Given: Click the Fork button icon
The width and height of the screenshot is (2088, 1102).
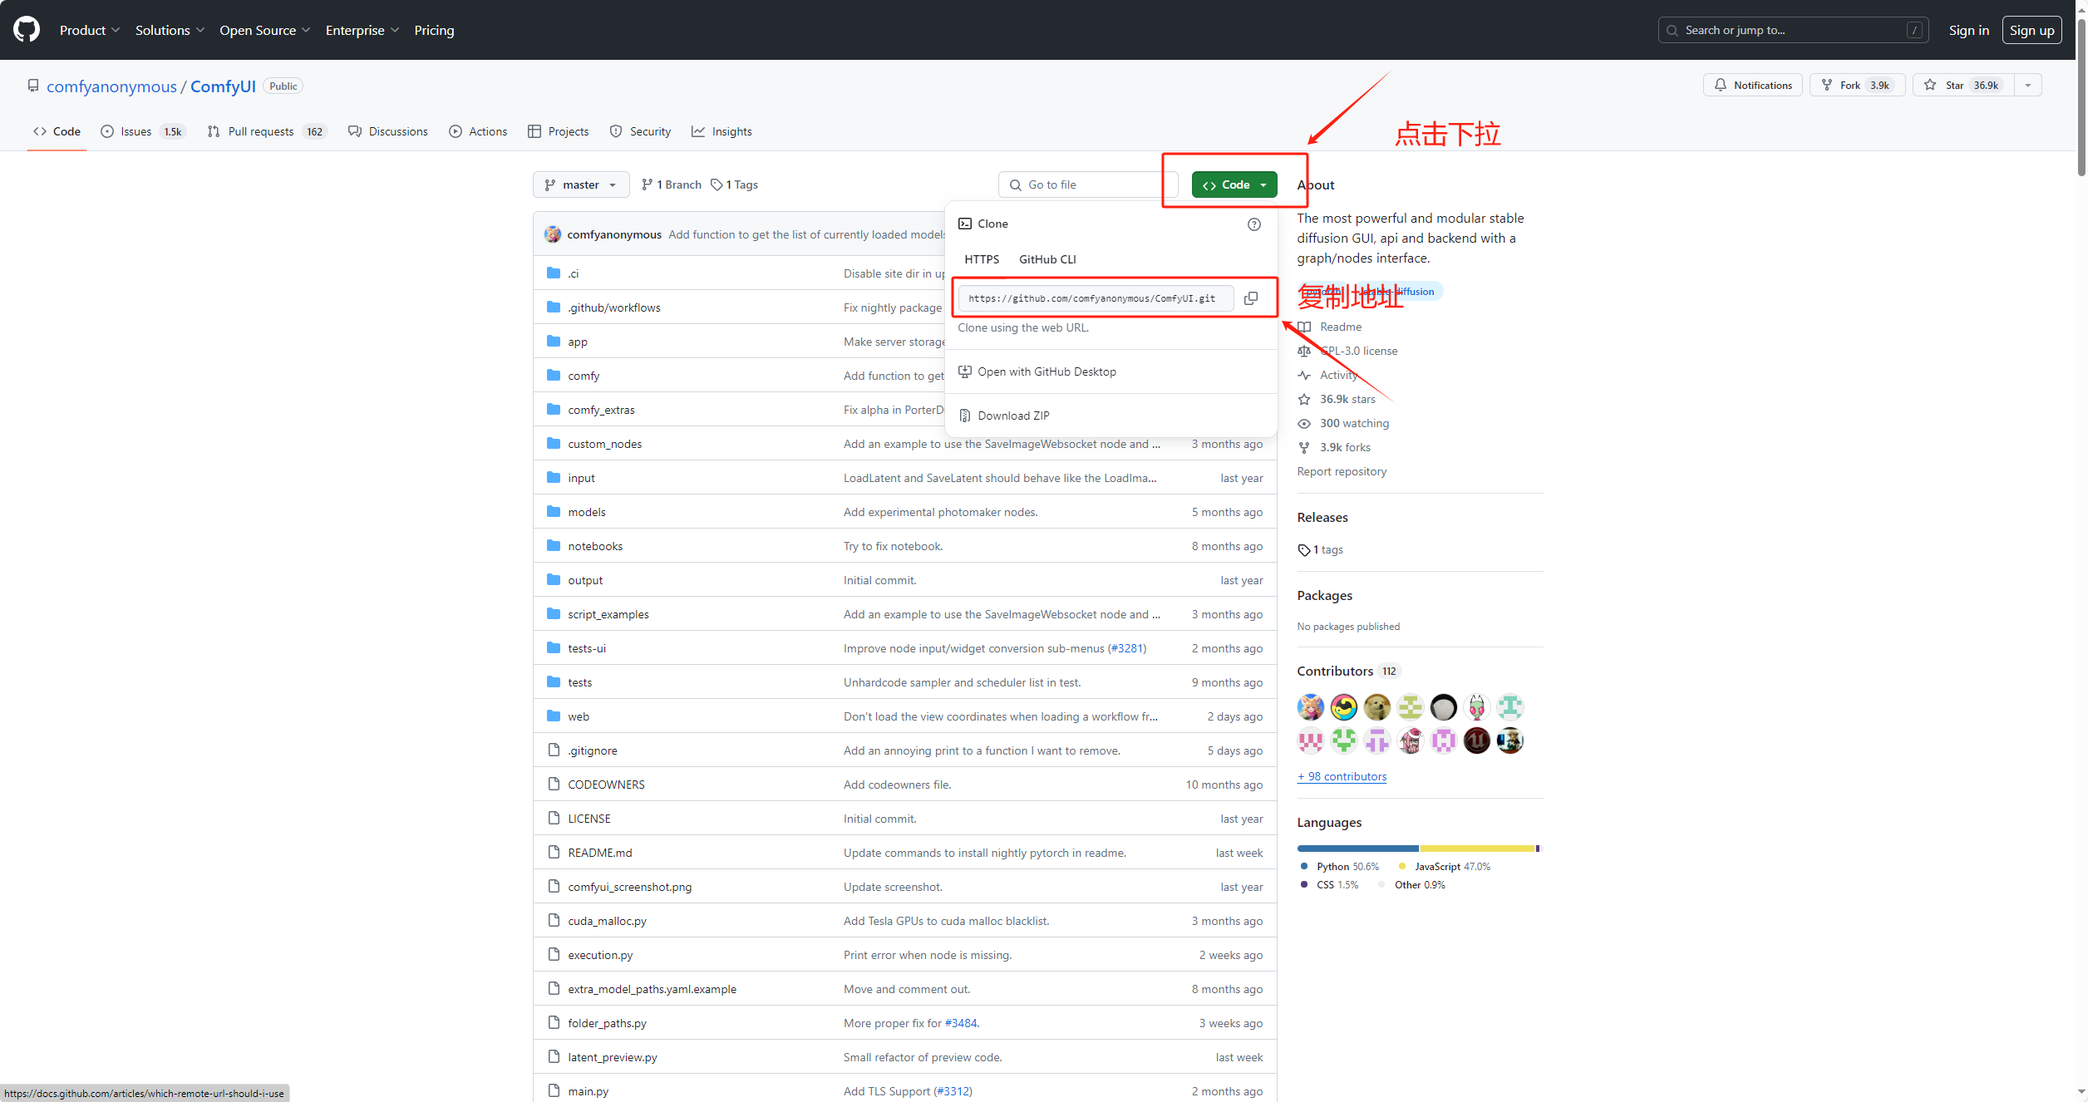Looking at the screenshot, I should coord(1827,85).
